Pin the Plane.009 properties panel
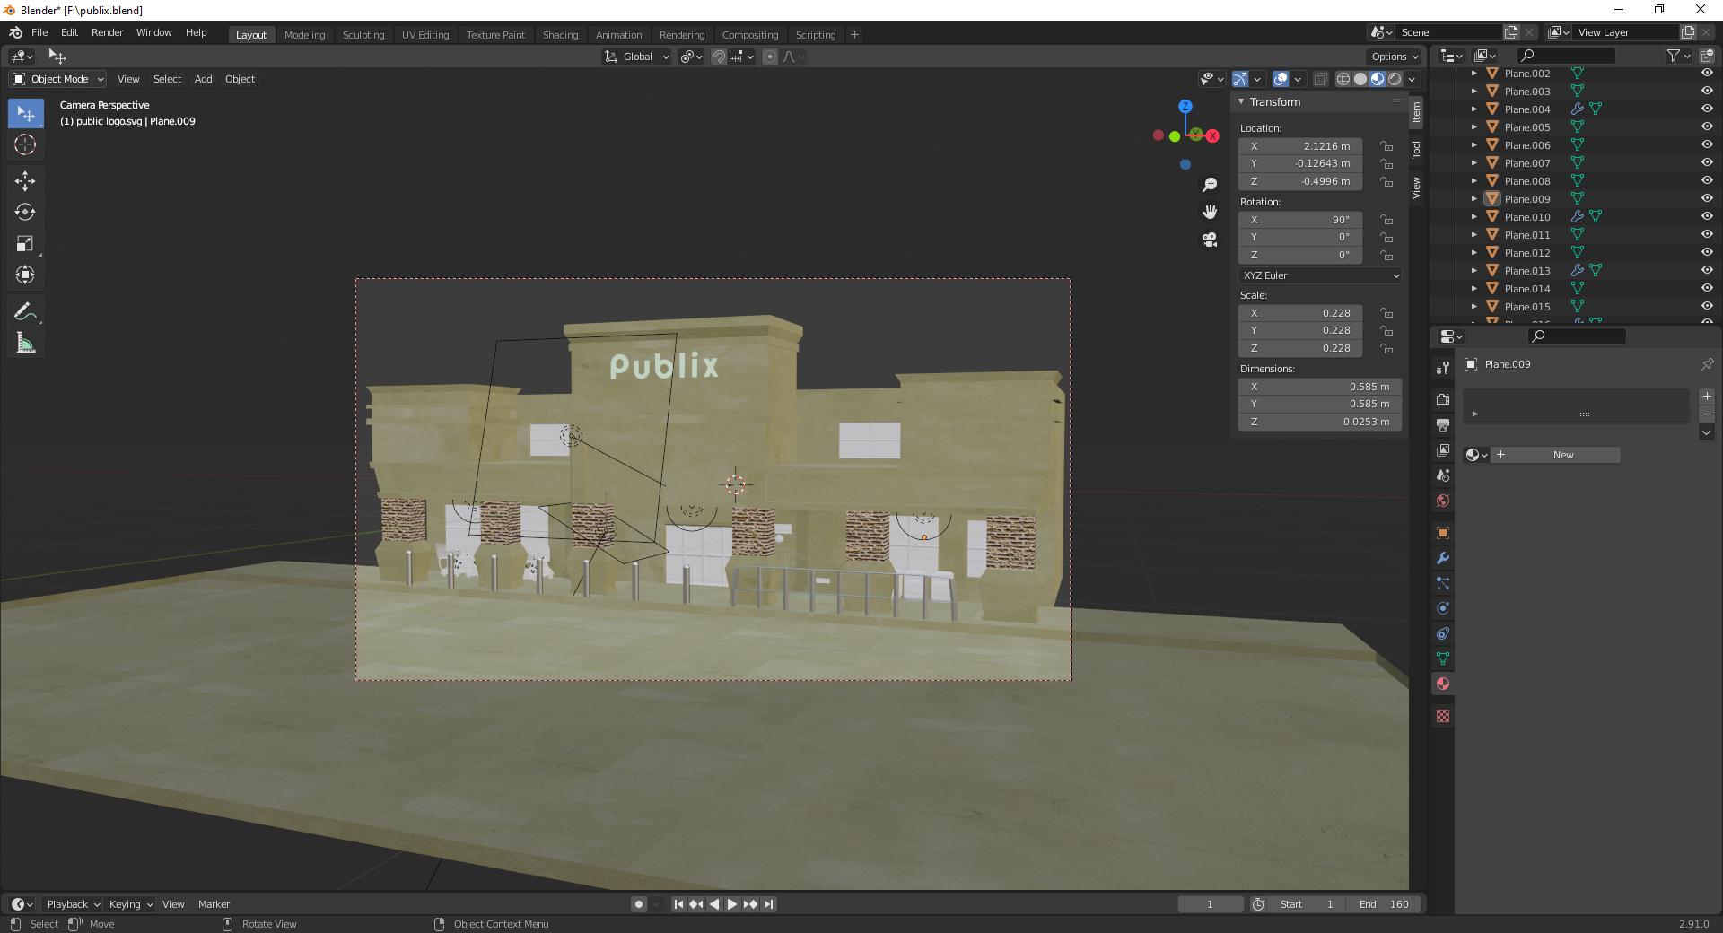The height and width of the screenshot is (933, 1723). [1707, 364]
